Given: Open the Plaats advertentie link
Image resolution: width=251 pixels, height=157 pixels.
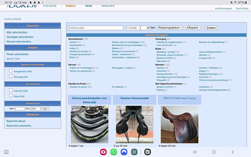Looking at the screenshot, I should (17, 54).
